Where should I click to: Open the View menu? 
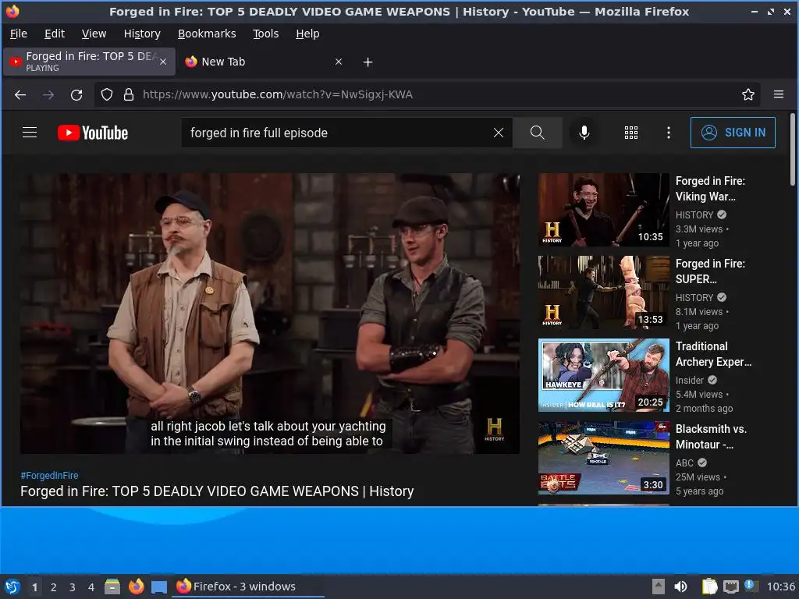tap(94, 34)
